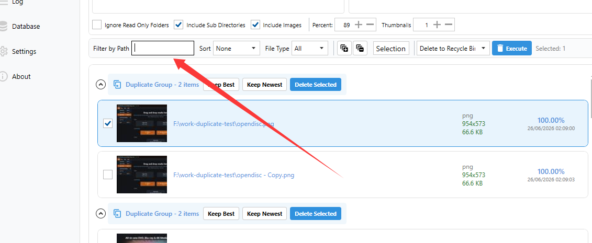Click the 26/06/2026 02:09:03 timestamp
This screenshot has width=592, height=243.
pyautogui.click(x=551, y=180)
